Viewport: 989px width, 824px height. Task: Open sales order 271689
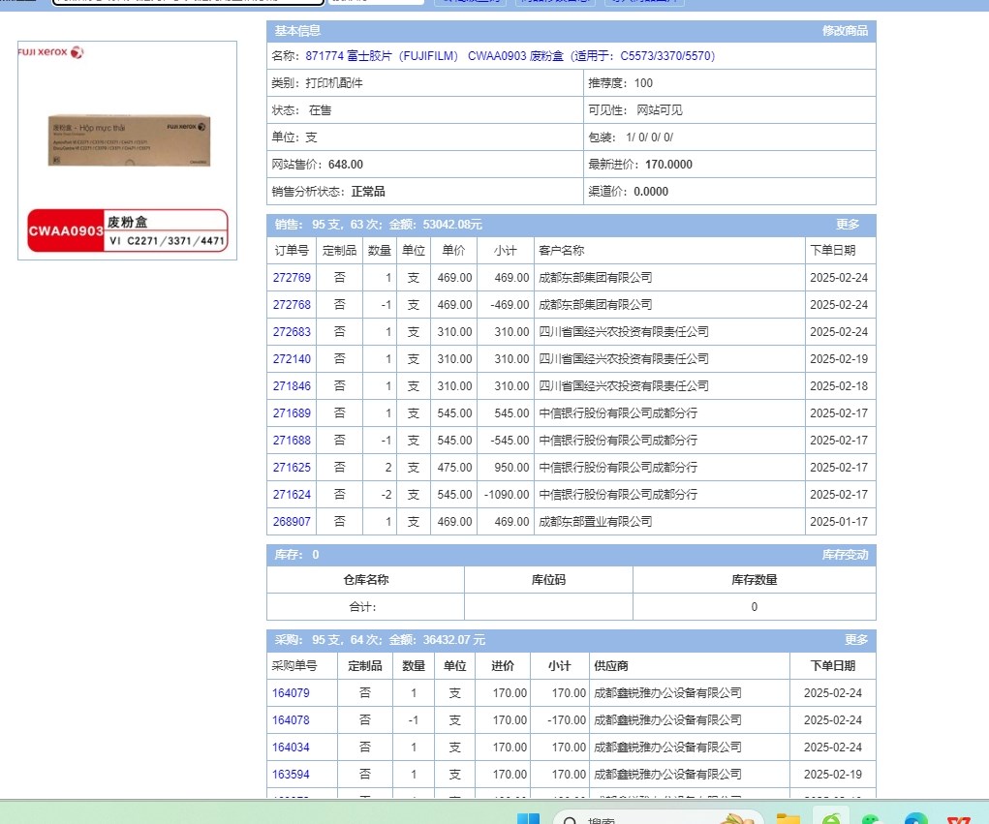tap(292, 412)
